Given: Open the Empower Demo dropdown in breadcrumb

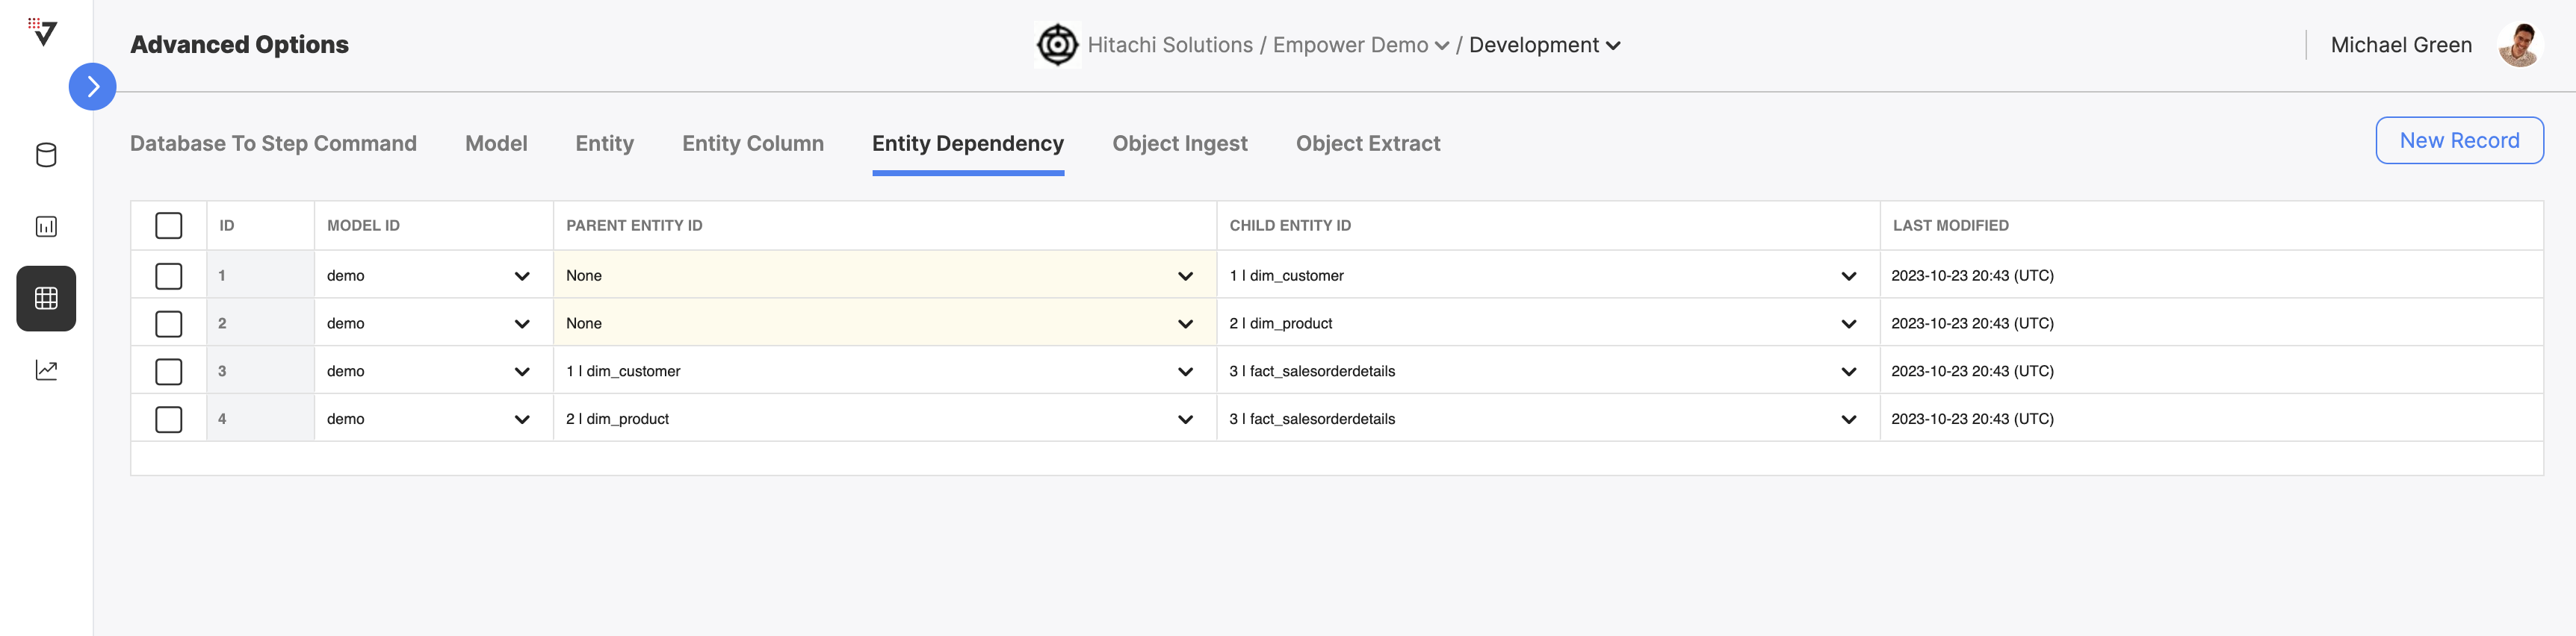Looking at the screenshot, I should 1361,45.
